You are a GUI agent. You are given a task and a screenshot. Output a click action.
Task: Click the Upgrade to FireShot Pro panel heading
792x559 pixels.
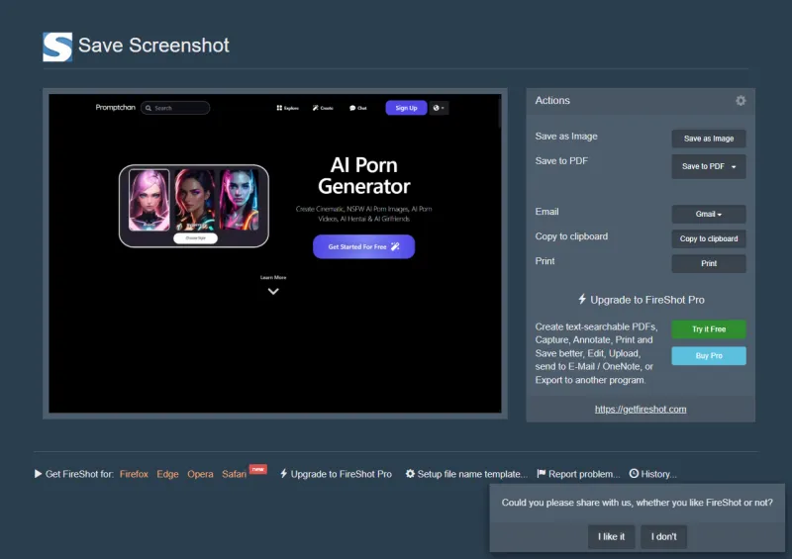tap(647, 300)
